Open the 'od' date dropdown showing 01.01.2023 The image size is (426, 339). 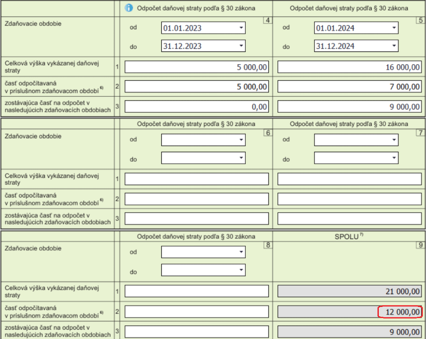coord(203,28)
